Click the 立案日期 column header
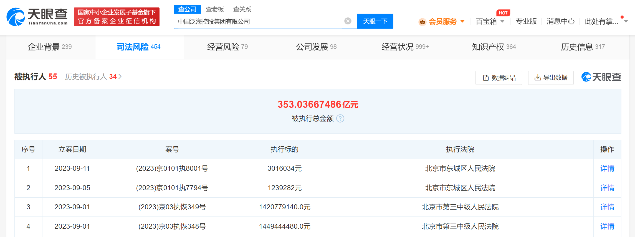 click(x=72, y=149)
